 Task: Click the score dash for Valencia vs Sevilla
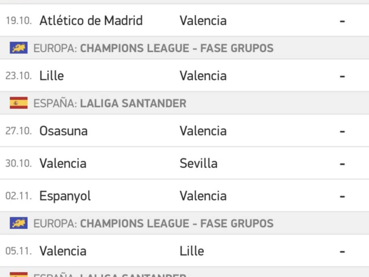click(x=342, y=163)
